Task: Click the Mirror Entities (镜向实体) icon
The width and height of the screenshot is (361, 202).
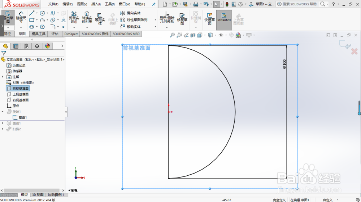Action: pyautogui.click(x=123, y=13)
